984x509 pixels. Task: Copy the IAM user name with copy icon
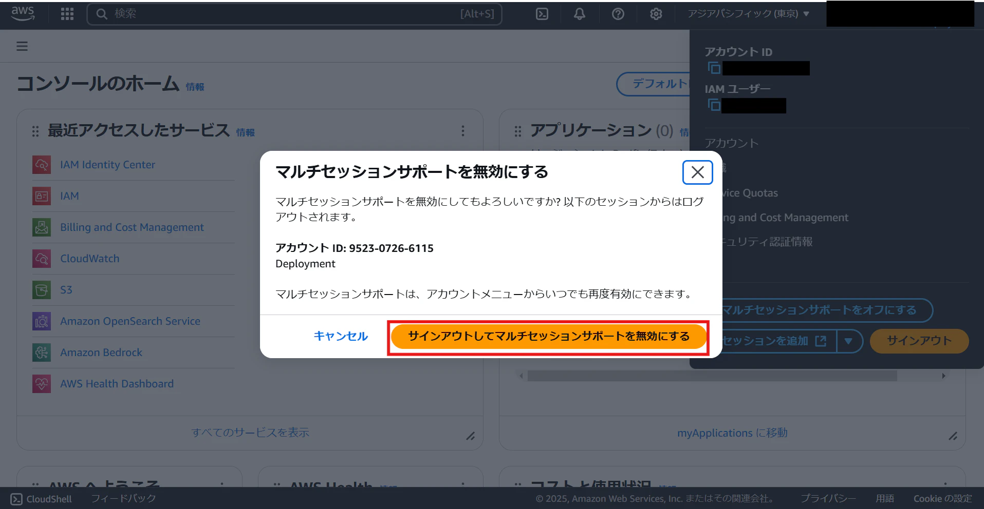tap(714, 105)
